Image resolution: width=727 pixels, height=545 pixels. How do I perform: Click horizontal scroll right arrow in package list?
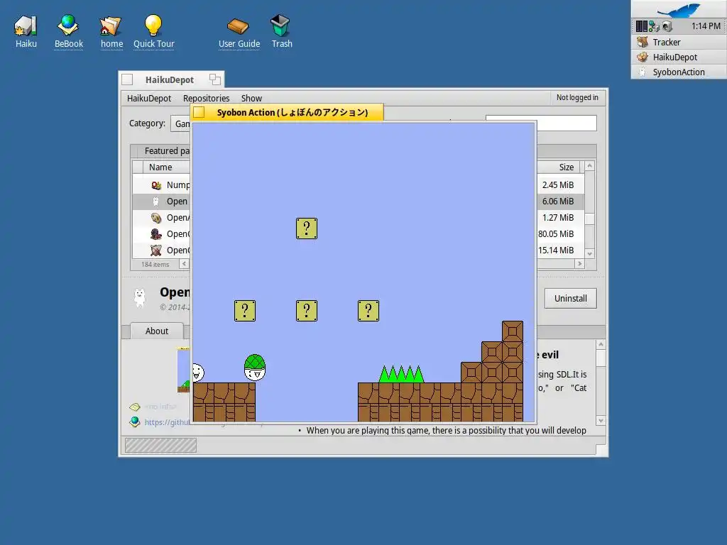click(579, 264)
